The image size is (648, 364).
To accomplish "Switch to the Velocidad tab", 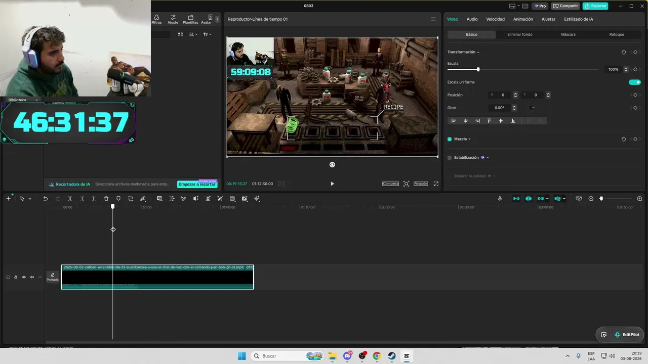I will [495, 19].
